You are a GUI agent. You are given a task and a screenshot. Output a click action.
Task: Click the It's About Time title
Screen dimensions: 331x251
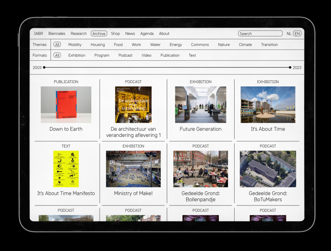(x=268, y=129)
